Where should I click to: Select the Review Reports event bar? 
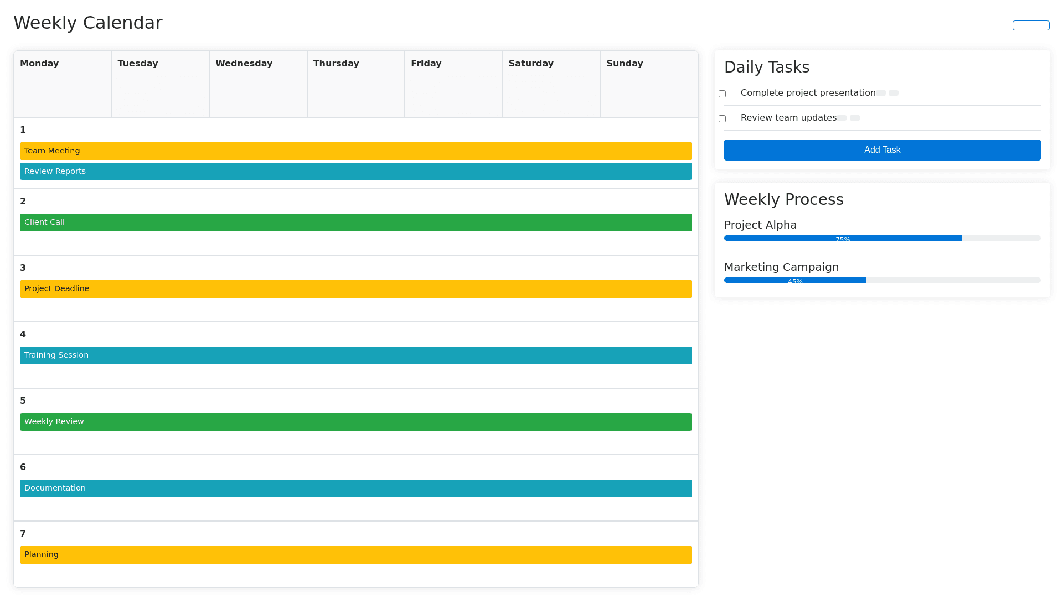pos(355,172)
